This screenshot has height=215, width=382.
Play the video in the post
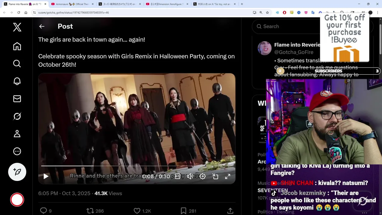tap(46, 176)
